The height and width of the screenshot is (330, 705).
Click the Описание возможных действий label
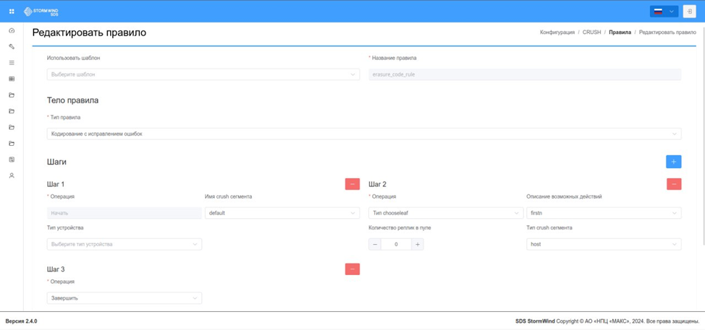tap(564, 196)
